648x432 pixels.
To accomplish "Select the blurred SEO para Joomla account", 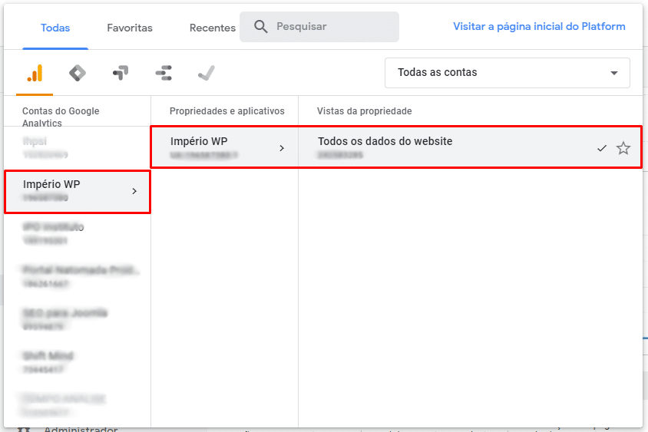I will coord(78,319).
